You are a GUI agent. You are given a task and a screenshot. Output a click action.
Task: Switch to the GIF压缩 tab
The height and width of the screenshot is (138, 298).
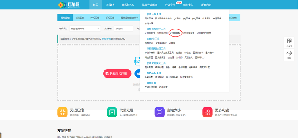click(80, 18)
